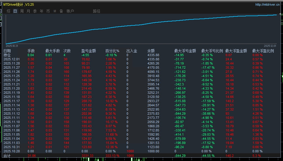Select the 2025.11.14 date row
The image size is (283, 161).
pyautogui.click(x=12, y=105)
